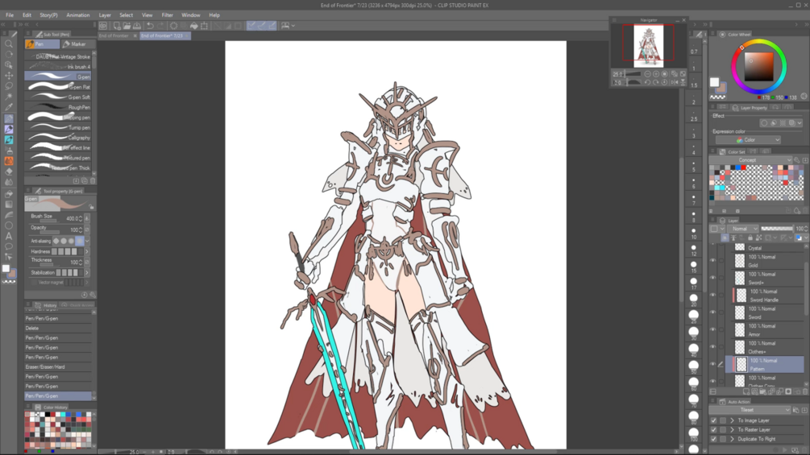
Task: Switch to the End of Frontier tab
Action: (x=114, y=35)
